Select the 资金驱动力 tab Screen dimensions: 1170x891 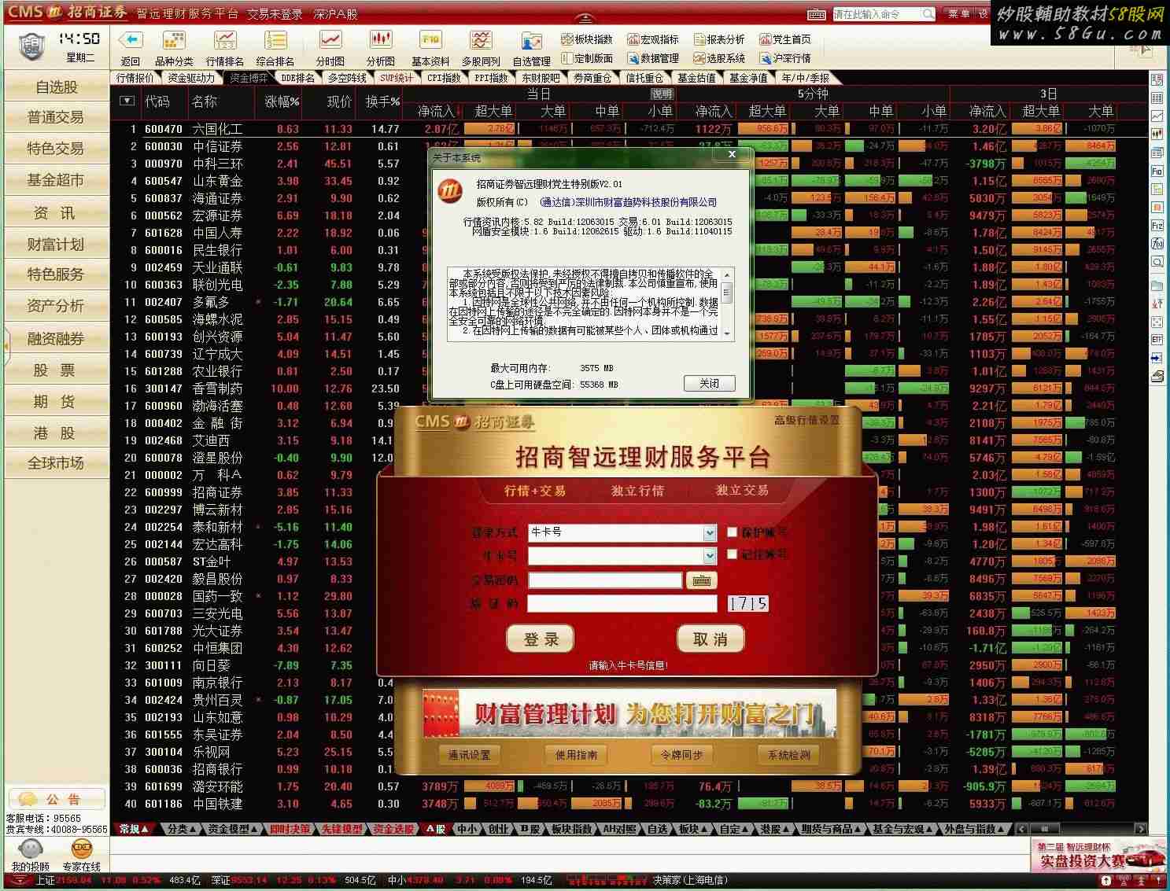(191, 78)
